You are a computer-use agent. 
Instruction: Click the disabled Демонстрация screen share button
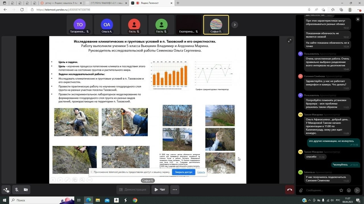133,190
